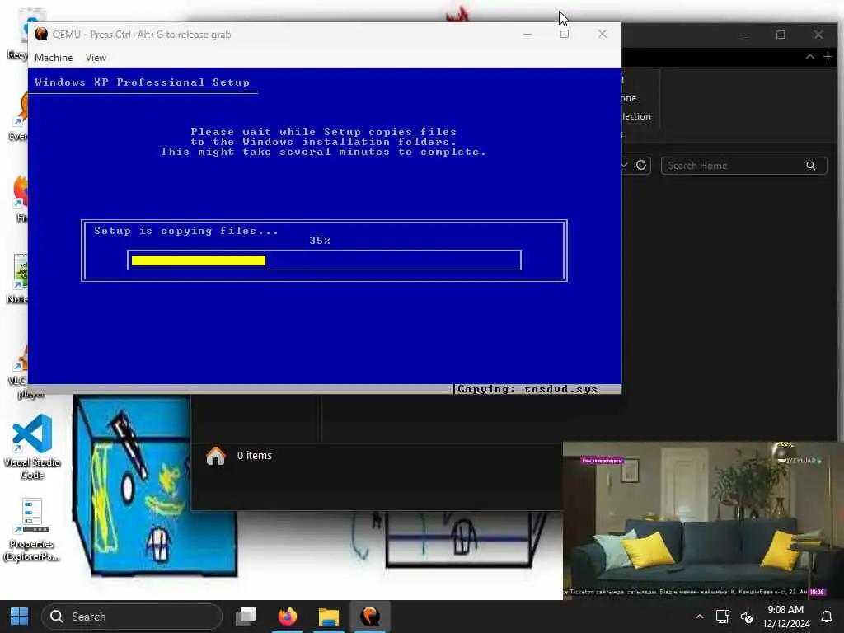
Task: Click the 'lection' ribbon item in File Explorer
Action: [x=635, y=116]
